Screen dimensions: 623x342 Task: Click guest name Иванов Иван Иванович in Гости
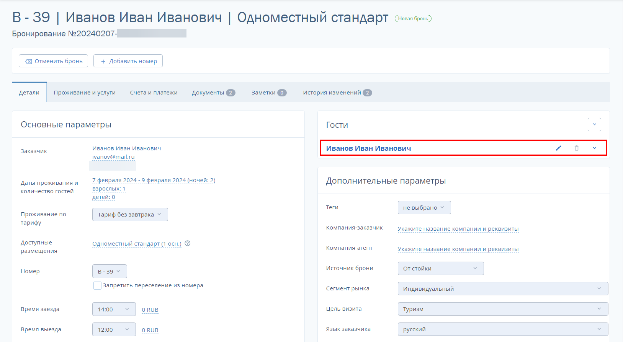(368, 148)
